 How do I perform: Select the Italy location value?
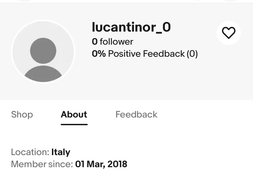(61, 152)
